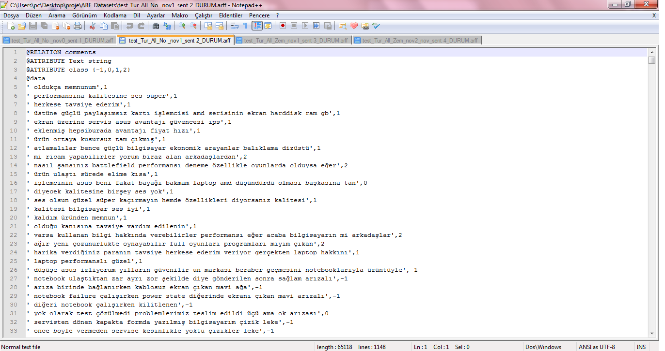The width and height of the screenshot is (665, 351).
Task: Open the Eklentiler menu
Action: tap(231, 15)
